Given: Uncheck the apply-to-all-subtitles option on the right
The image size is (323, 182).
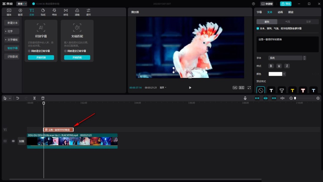Looking at the screenshot, I should 258,28.
